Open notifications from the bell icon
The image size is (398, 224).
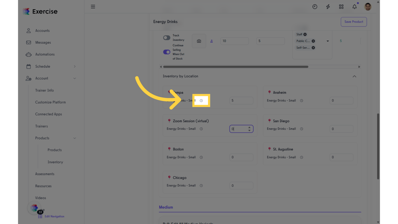tap(354, 6)
